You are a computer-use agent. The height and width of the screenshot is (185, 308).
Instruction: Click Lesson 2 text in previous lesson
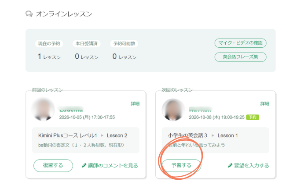(x=117, y=135)
